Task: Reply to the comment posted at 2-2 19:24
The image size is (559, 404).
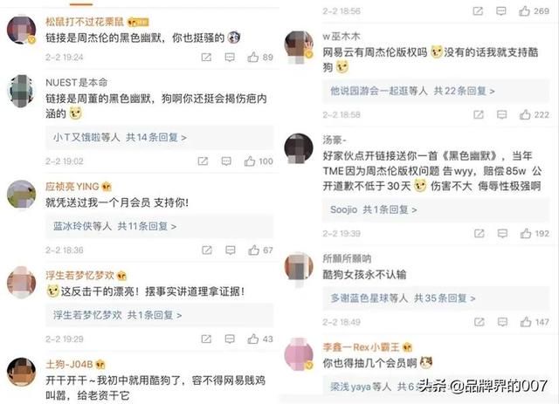Action: [230, 57]
